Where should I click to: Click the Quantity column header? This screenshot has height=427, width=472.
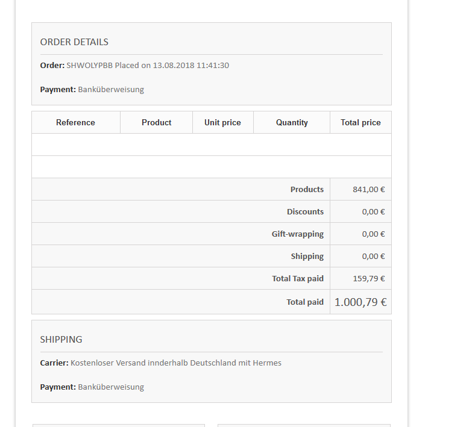(292, 122)
